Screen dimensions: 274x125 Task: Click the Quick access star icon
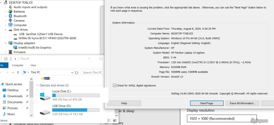[x=2, y=84]
